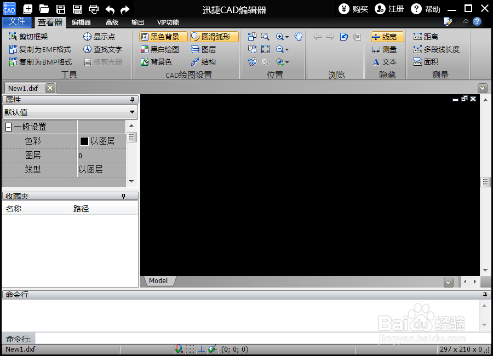Open the 图层 layers dialog

tap(203, 49)
